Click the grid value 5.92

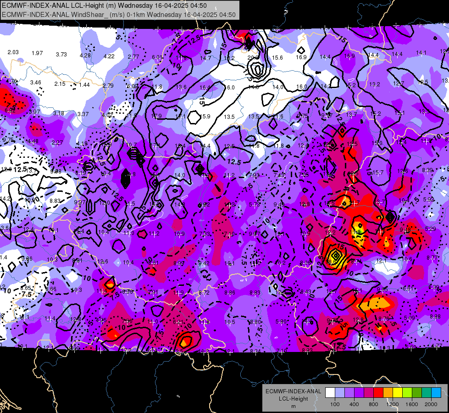tap(429, 199)
